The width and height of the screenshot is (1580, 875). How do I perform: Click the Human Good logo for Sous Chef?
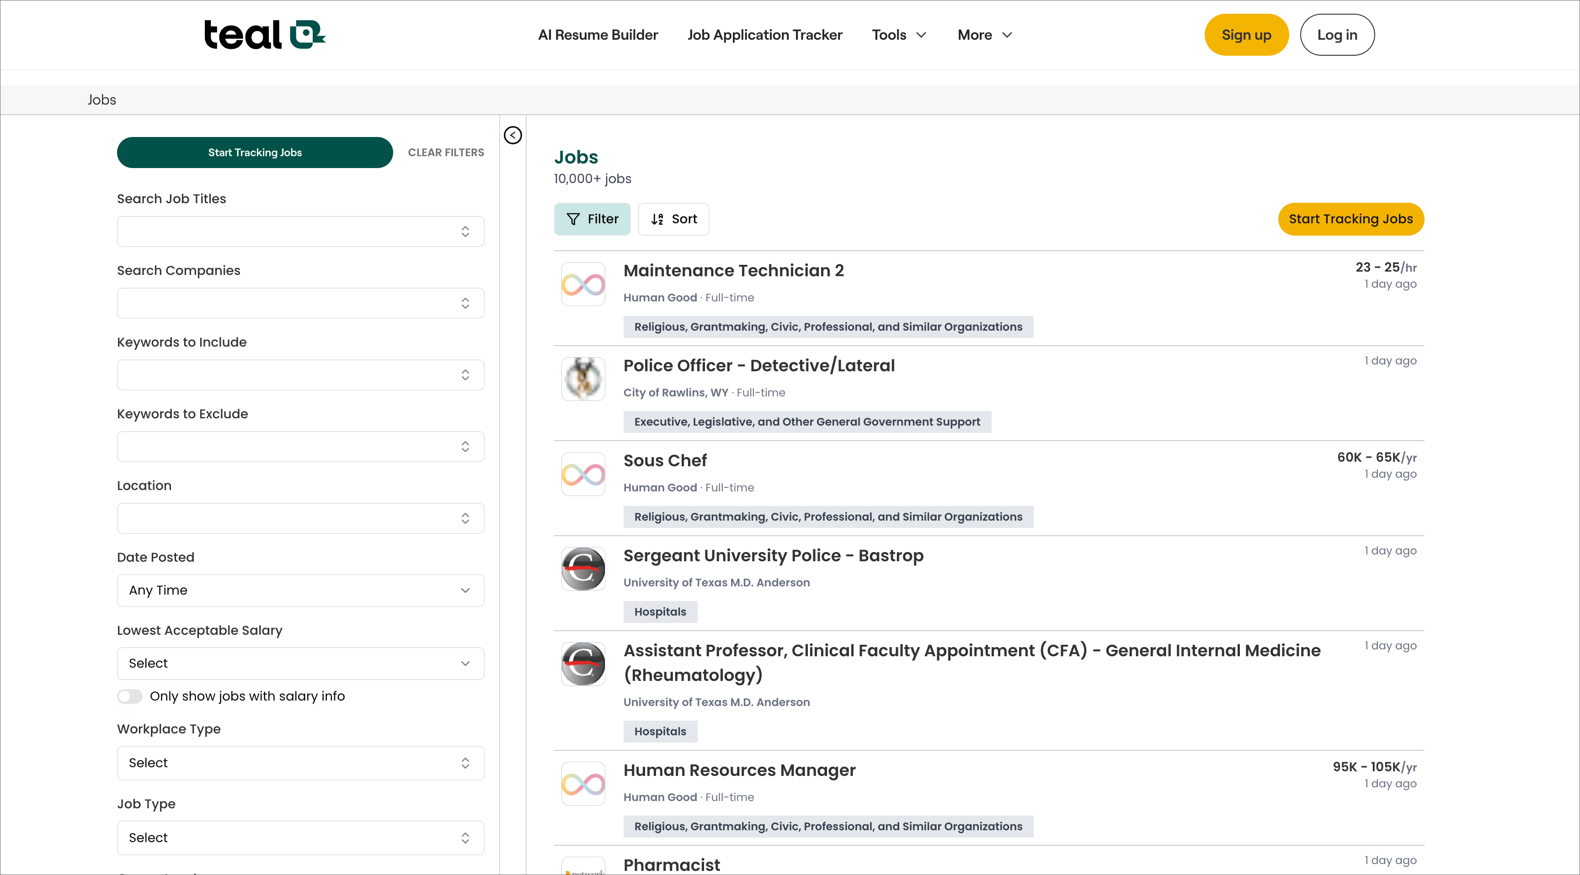click(583, 474)
